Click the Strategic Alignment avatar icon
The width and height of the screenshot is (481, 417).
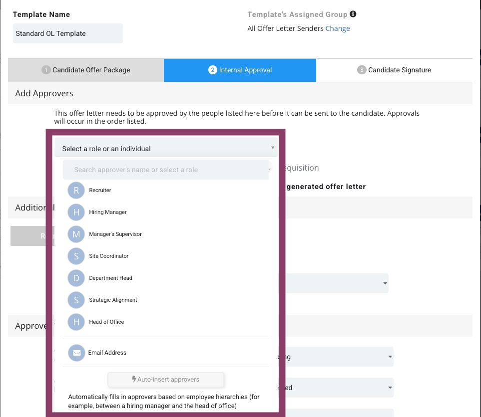[76, 300]
